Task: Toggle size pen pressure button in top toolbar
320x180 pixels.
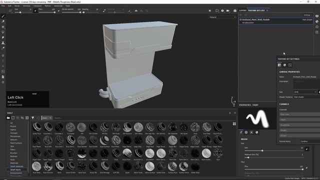Action: [x=35, y=10]
